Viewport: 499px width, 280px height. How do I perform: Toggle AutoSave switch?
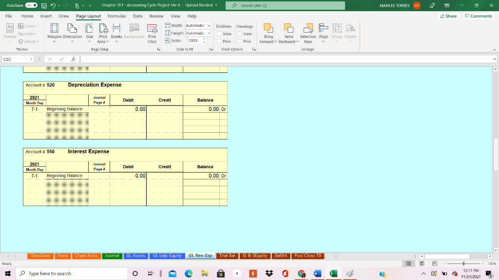[31, 5]
